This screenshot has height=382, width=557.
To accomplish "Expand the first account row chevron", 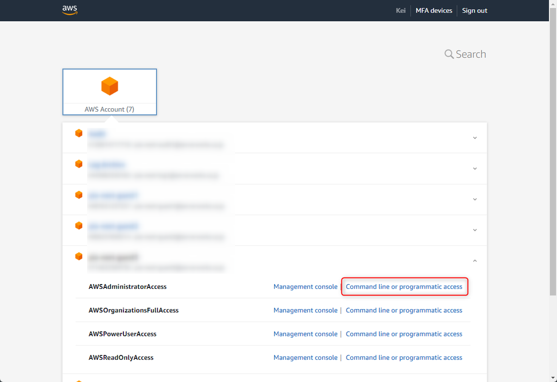I will (474, 138).
